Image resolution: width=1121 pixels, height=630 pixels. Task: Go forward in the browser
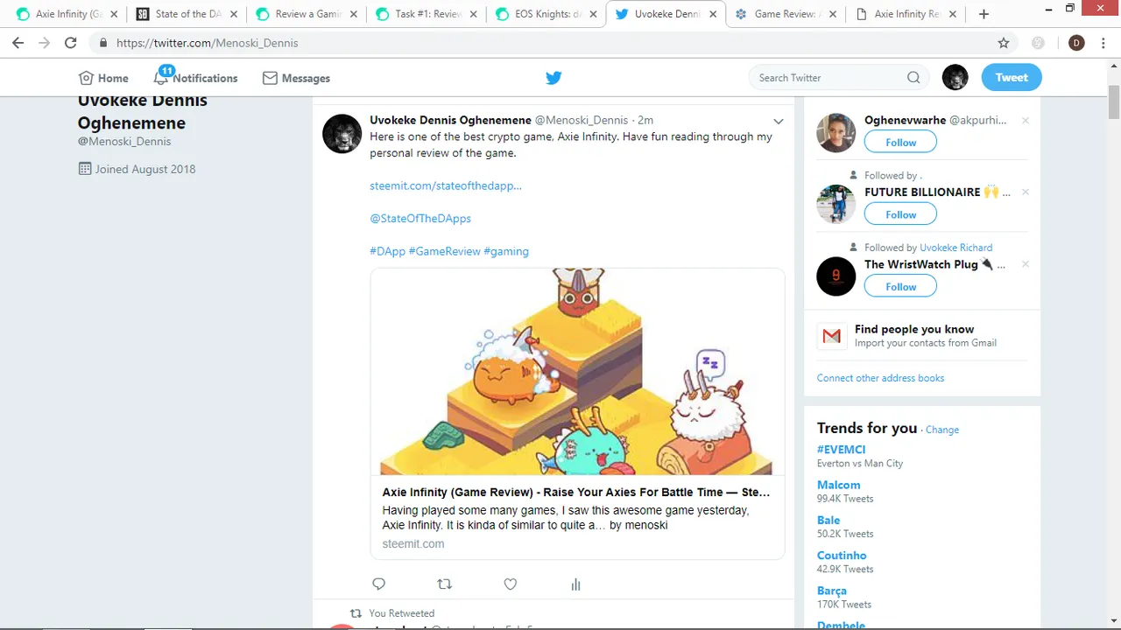point(44,43)
